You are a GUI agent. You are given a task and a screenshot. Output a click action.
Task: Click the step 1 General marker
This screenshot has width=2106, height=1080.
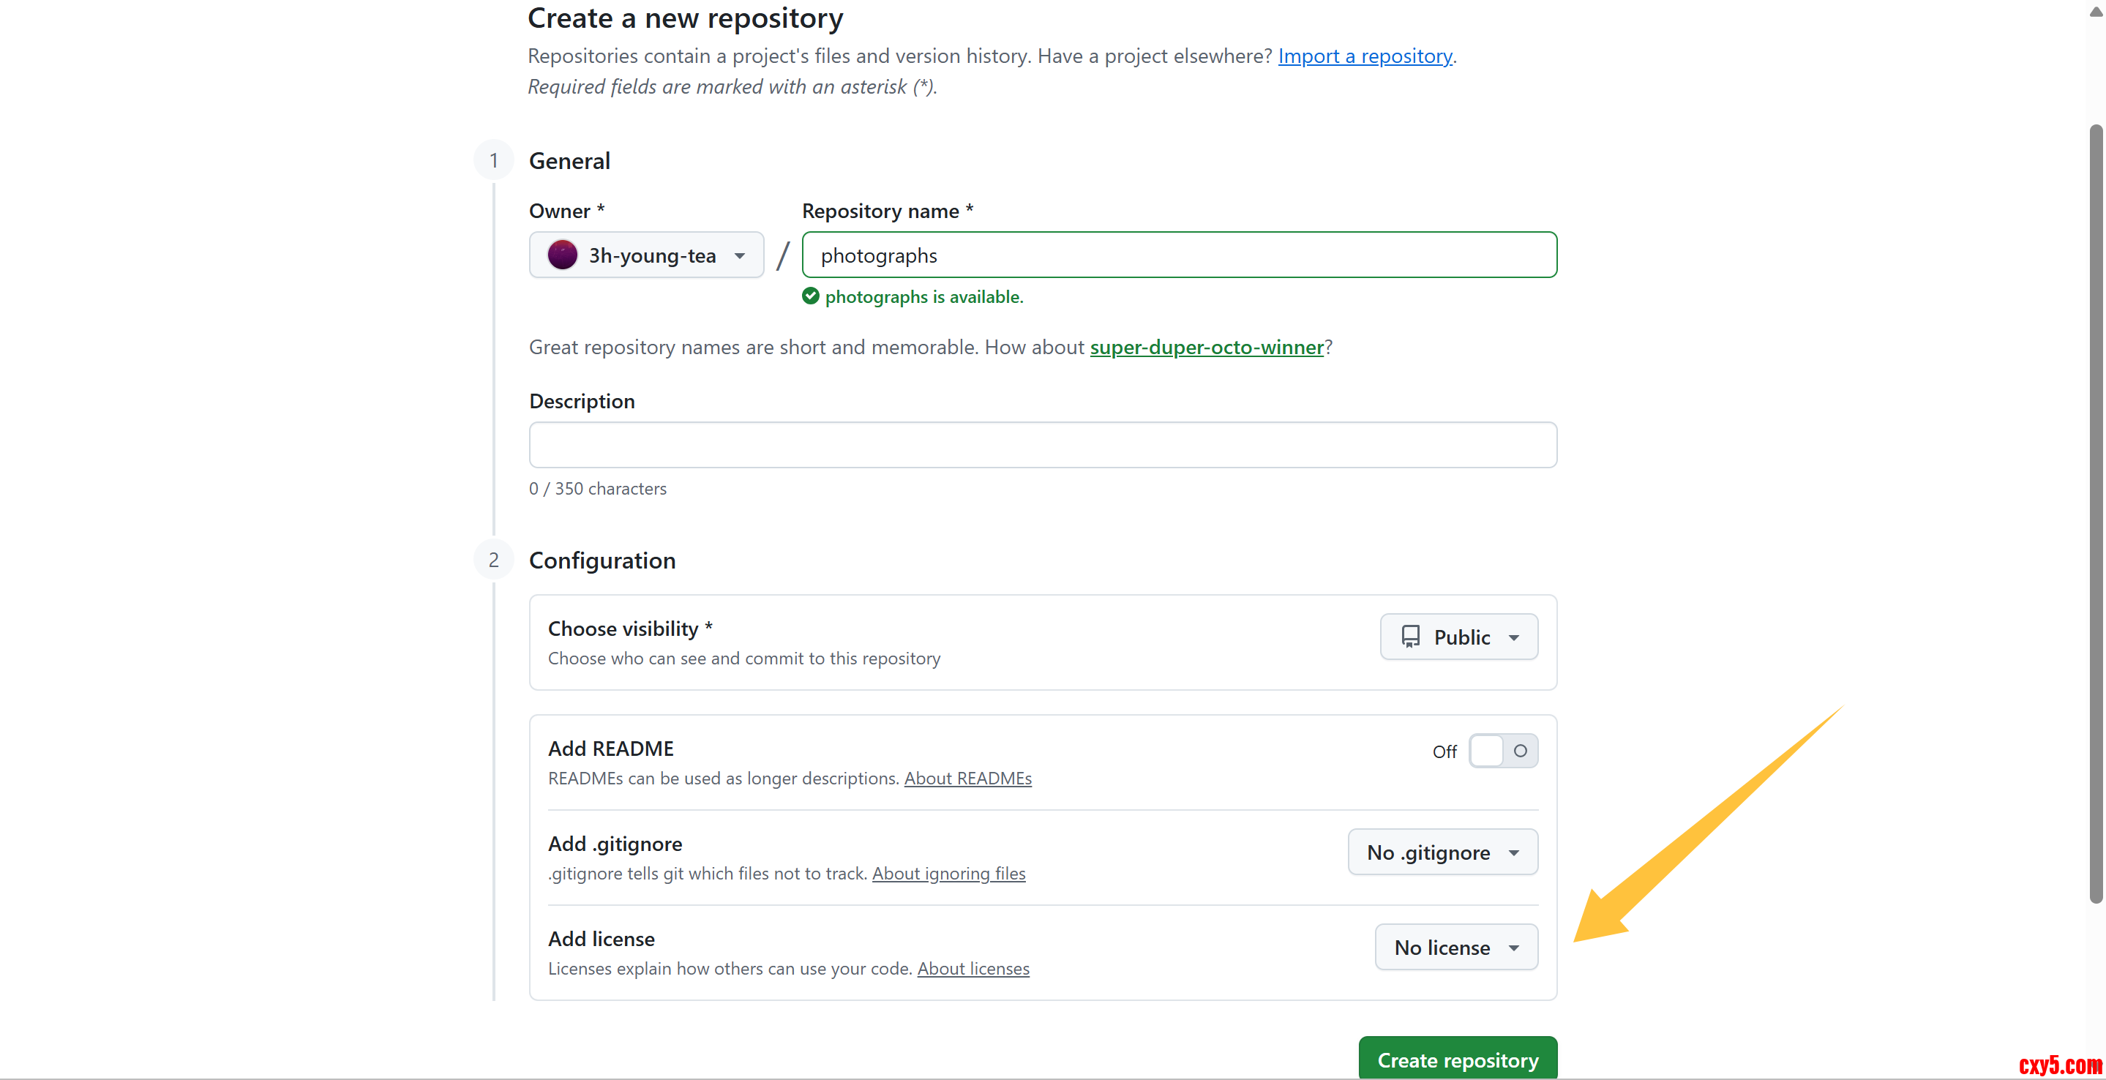(494, 160)
